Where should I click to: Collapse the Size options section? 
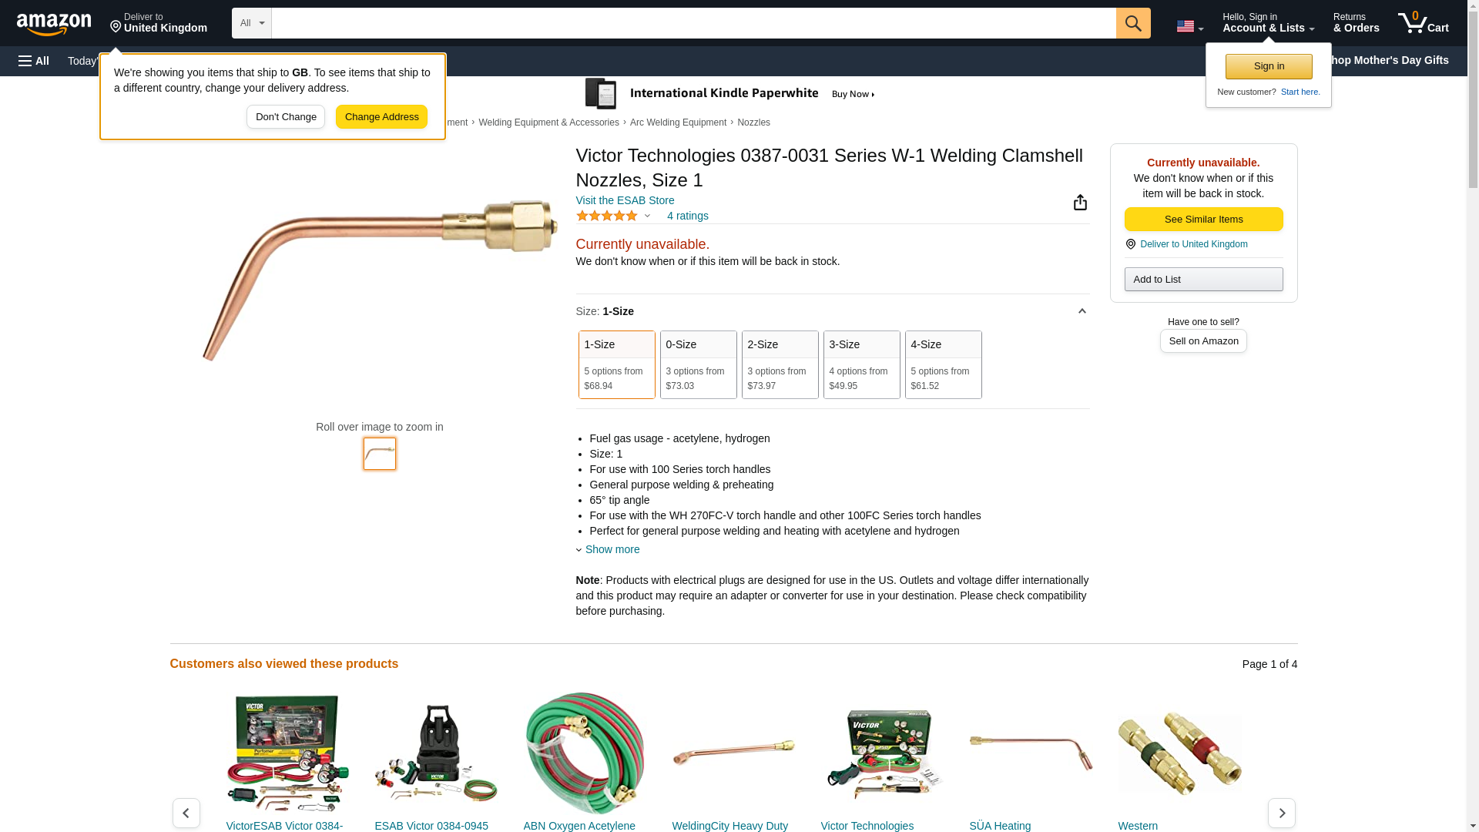[1082, 311]
